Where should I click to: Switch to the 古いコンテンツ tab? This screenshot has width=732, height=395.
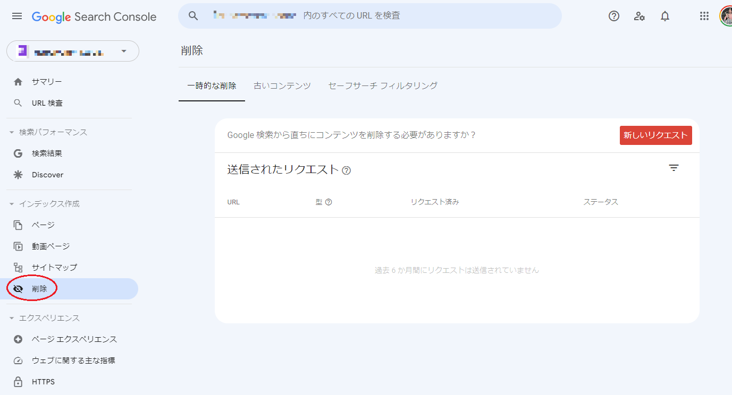(282, 85)
